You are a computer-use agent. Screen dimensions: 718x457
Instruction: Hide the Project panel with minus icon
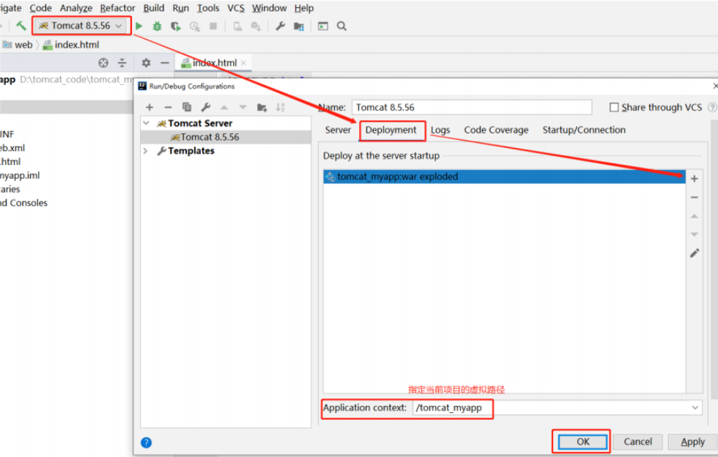165,63
